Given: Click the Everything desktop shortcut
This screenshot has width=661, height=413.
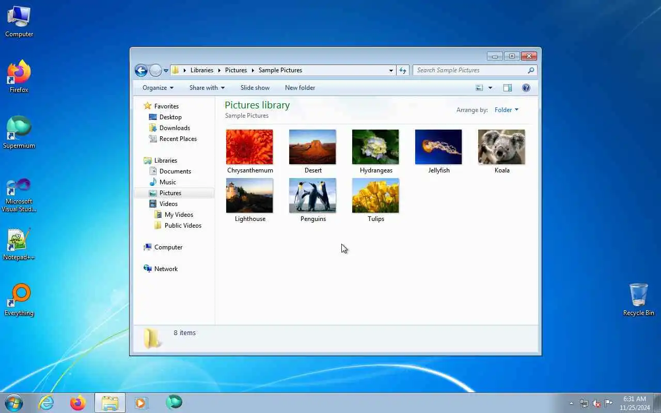Looking at the screenshot, I should [19, 300].
